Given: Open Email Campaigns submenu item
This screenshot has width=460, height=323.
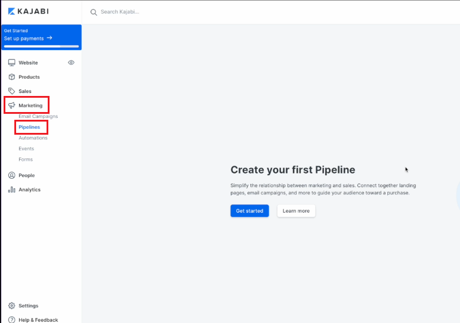Looking at the screenshot, I should (38, 116).
